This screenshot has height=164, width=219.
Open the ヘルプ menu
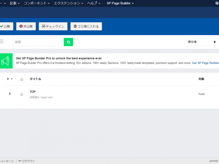(94, 3)
